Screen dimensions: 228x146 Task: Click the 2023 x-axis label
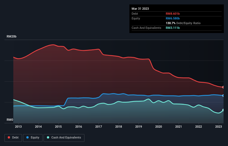[218, 127]
